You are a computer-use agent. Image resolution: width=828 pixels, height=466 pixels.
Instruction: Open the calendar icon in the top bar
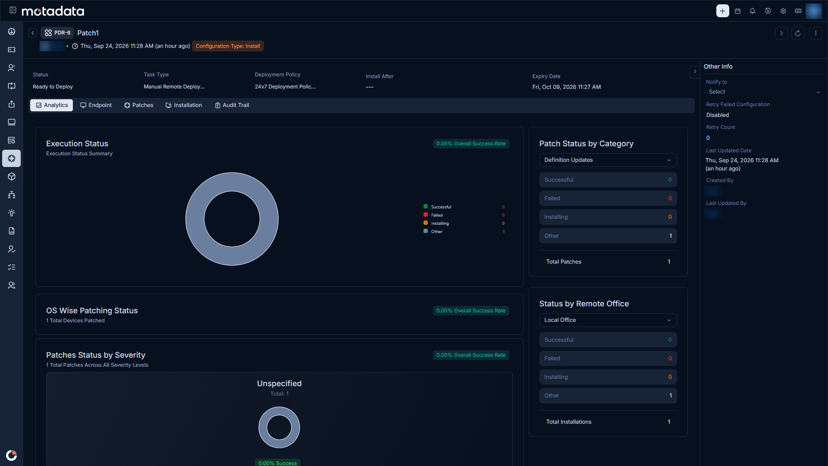point(738,11)
